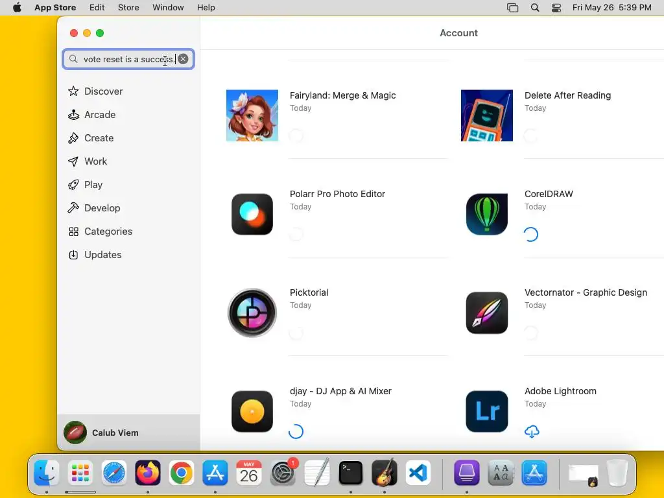Open Trash in the Dock
Viewport: 664px width, 498px height.
pos(617,473)
